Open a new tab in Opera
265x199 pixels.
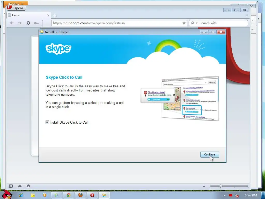coord(55,15)
